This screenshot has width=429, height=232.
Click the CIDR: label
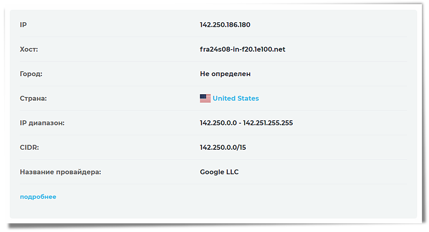click(x=29, y=148)
